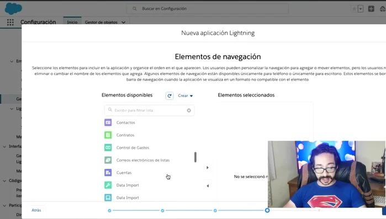Collapse the Interfaz sidebar section chevron
386x219 pixels.
[4, 147]
